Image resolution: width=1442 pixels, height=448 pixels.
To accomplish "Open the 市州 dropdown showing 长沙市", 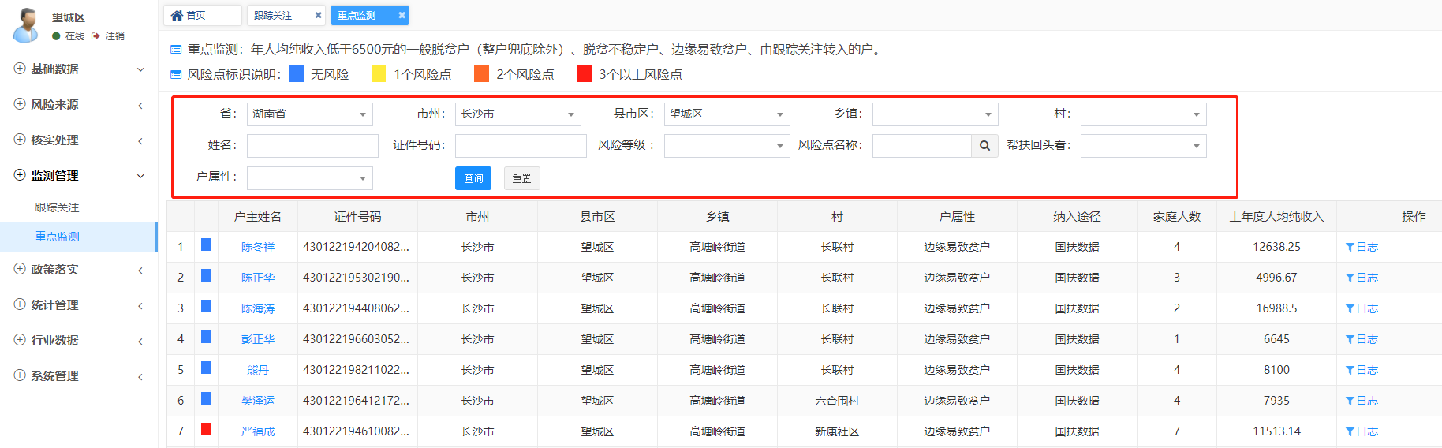I will click(x=518, y=114).
